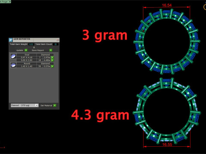Click the count cell '56'

click(39, 66)
